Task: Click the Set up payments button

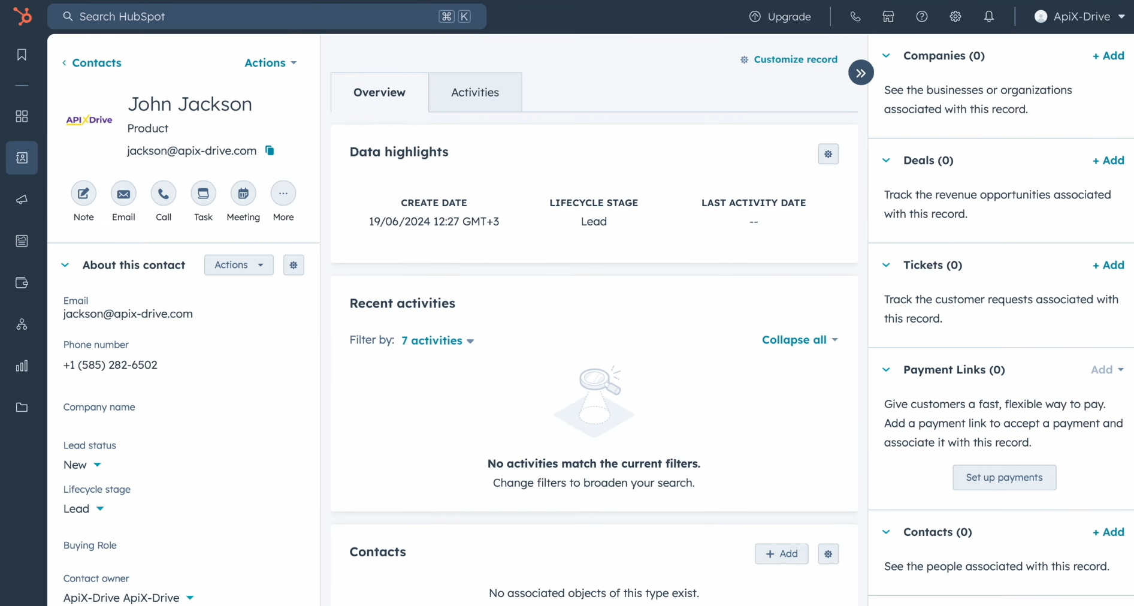Action: point(1004,478)
